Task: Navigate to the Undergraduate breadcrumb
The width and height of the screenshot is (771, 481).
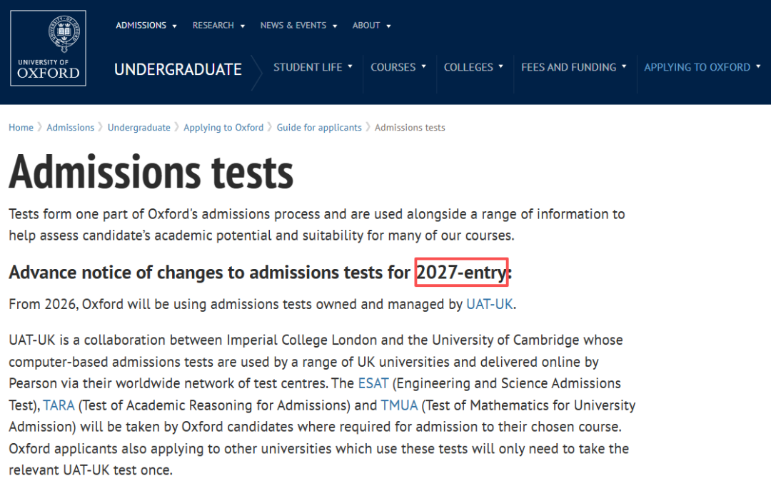Action: pyautogui.click(x=138, y=128)
